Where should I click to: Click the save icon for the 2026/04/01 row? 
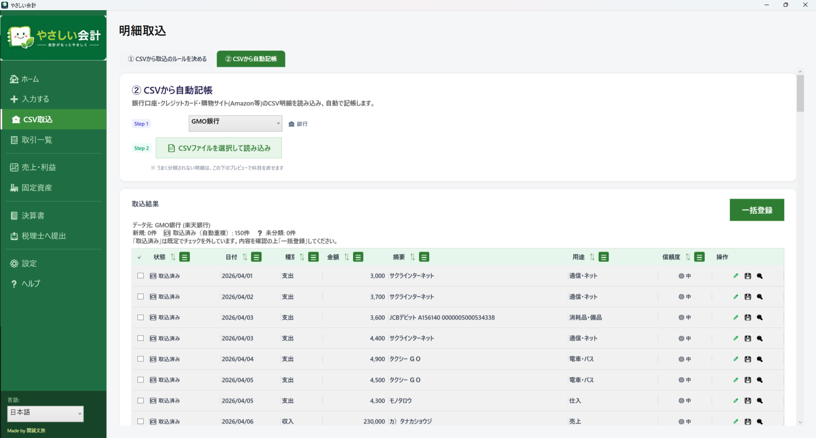click(x=748, y=276)
